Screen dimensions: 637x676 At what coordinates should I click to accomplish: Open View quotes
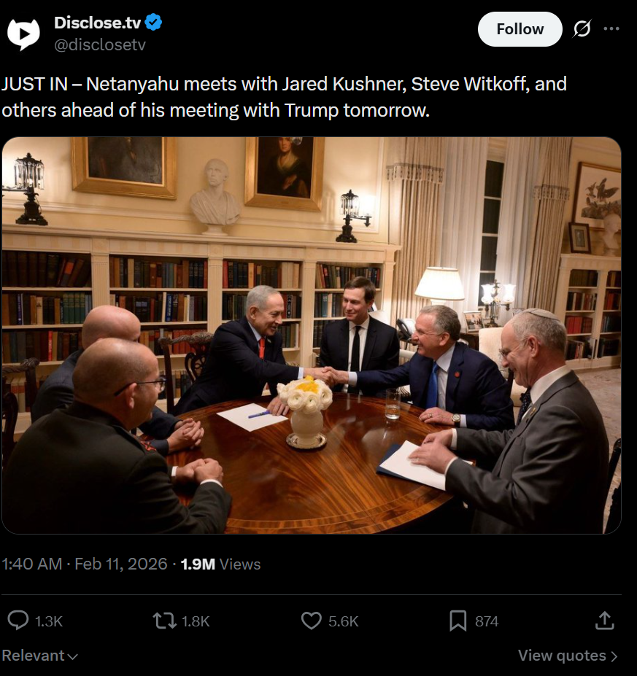(x=562, y=656)
